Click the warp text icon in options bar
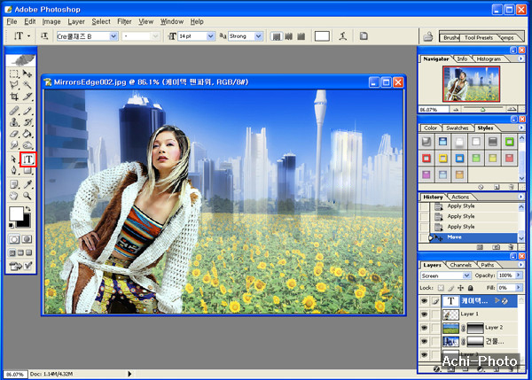Screen dimensions: 532x380 (x=343, y=36)
